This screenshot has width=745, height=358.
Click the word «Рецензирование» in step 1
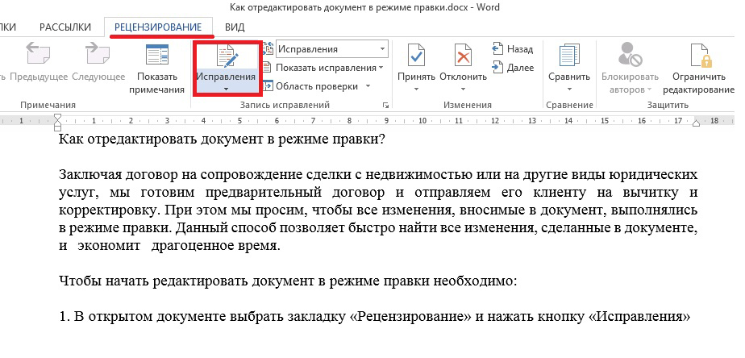point(410,317)
